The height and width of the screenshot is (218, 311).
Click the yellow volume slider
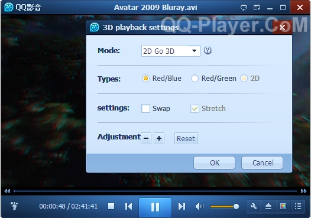click(x=225, y=207)
